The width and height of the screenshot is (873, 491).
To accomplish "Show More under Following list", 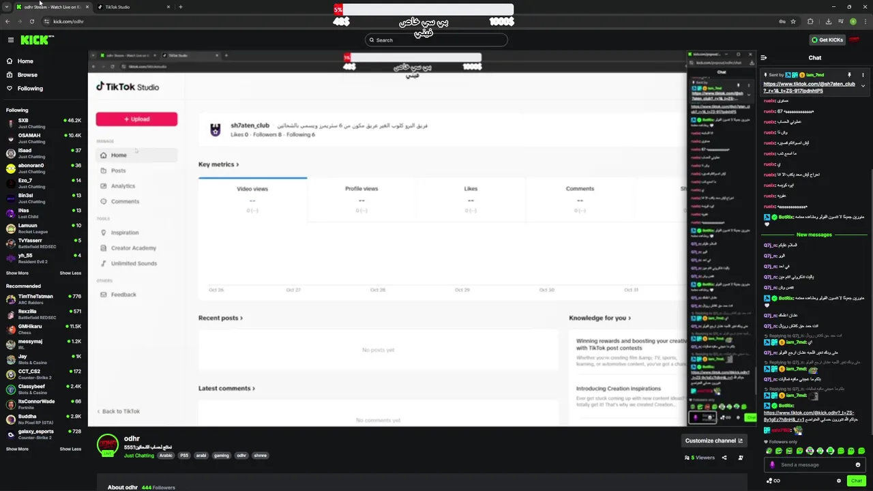I will coord(17,273).
